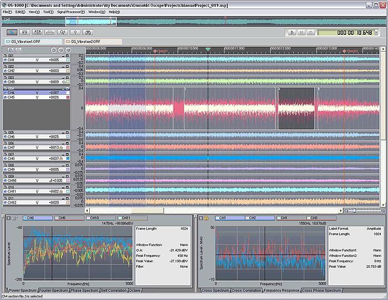Collapse track Tr.002 with its minimize button

click(x=63, y=67)
